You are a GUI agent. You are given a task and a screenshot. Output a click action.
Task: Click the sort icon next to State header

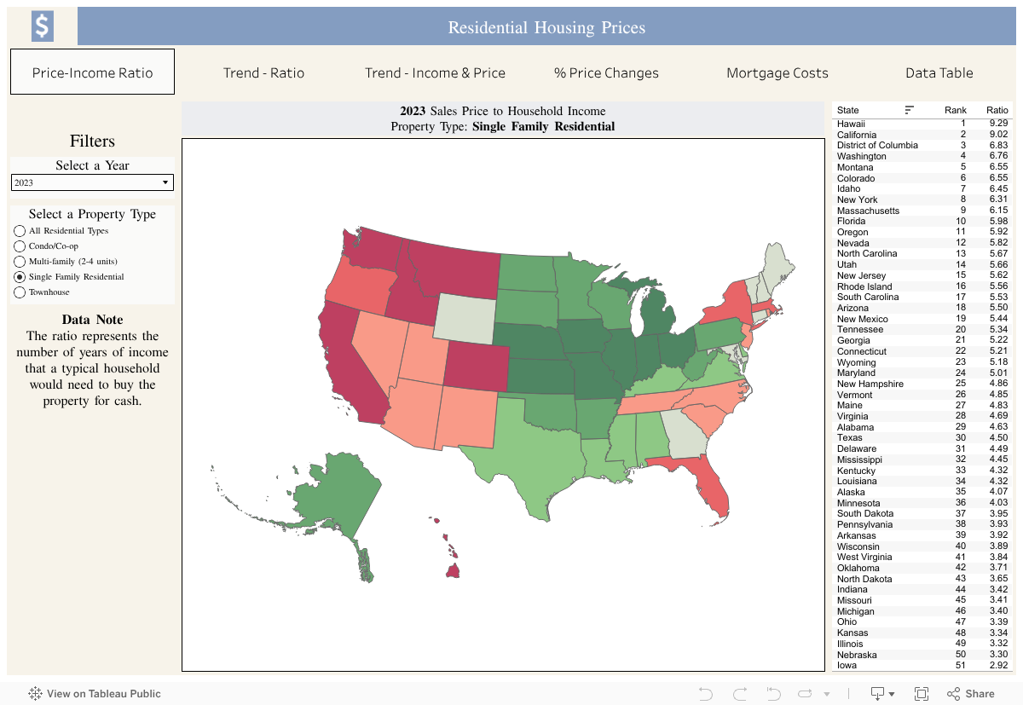click(x=910, y=110)
